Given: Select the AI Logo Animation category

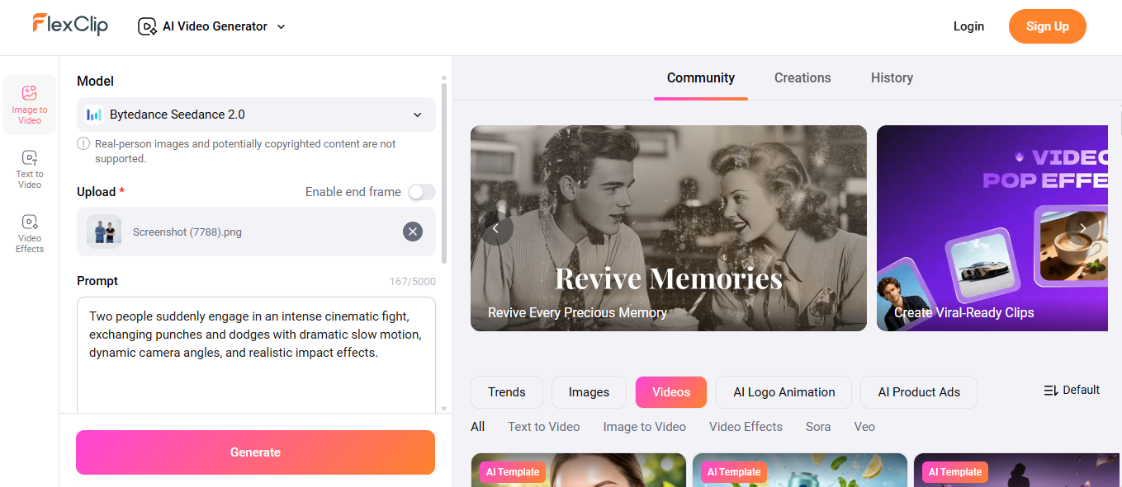Looking at the screenshot, I should 784,392.
